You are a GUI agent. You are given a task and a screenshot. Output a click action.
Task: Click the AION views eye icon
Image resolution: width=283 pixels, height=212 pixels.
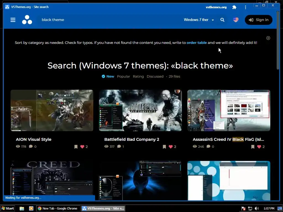pyautogui.click(x=18, y=146)
